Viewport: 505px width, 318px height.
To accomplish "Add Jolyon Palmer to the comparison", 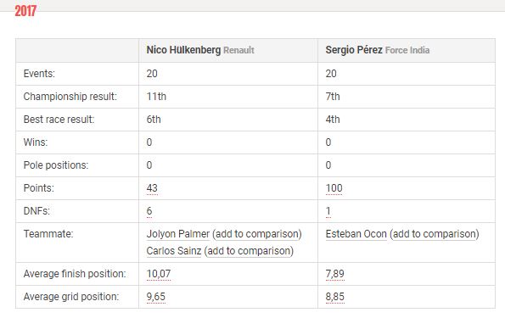I will click(257, 234).
